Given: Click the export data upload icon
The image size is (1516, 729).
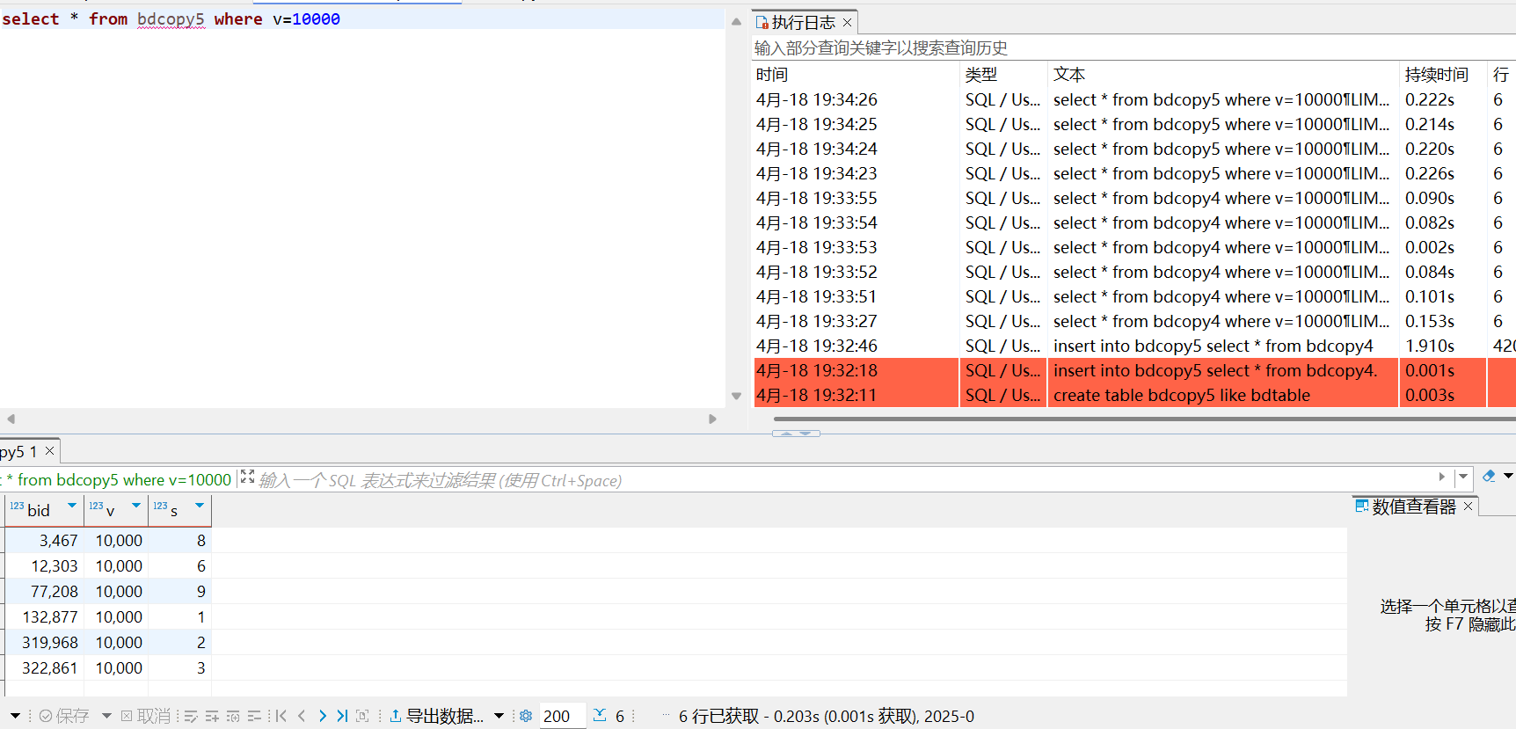Looking at the screenshot, I should tap(396, 716).
